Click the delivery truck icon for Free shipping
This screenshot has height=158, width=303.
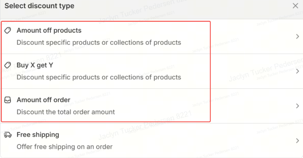[x=8, y=135]
